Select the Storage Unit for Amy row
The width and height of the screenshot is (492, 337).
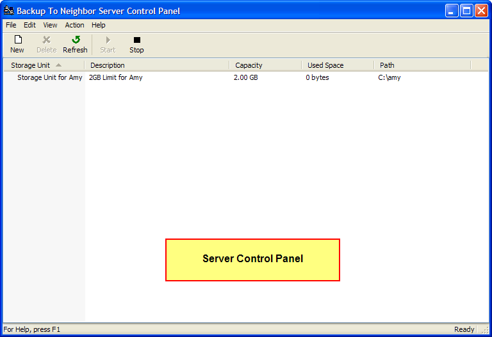[50, 77]
